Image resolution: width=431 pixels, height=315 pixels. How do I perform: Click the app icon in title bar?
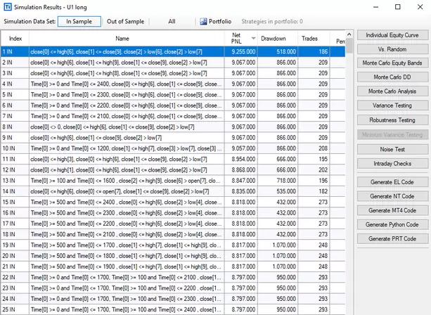click(x=8, y=7)
